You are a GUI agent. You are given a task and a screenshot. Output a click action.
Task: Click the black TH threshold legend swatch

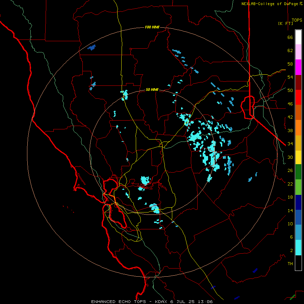point(298,262)
